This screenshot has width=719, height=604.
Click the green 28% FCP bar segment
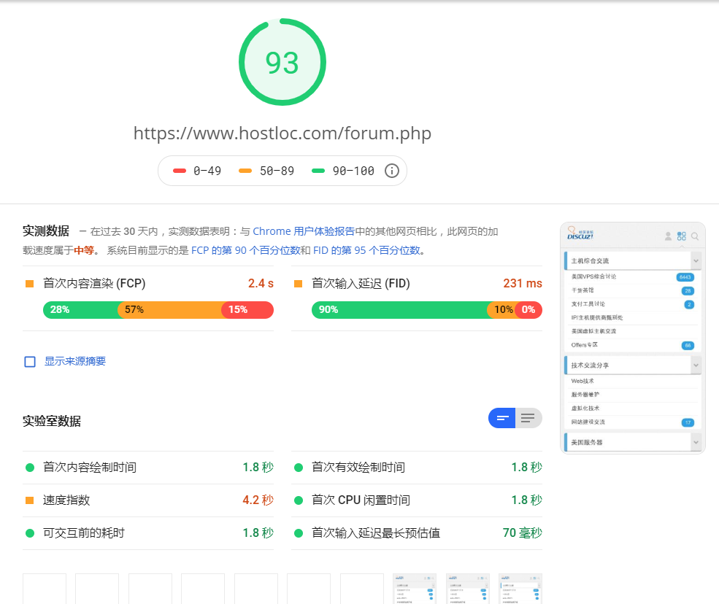coord(81,310)
